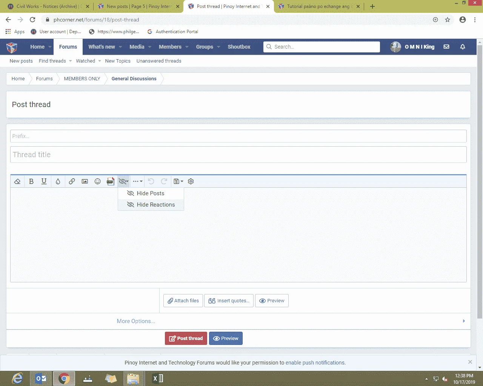Open the Home nav tab
Image resolution: width=483 pixels, height=386 pixels.
tap(37, 47)
